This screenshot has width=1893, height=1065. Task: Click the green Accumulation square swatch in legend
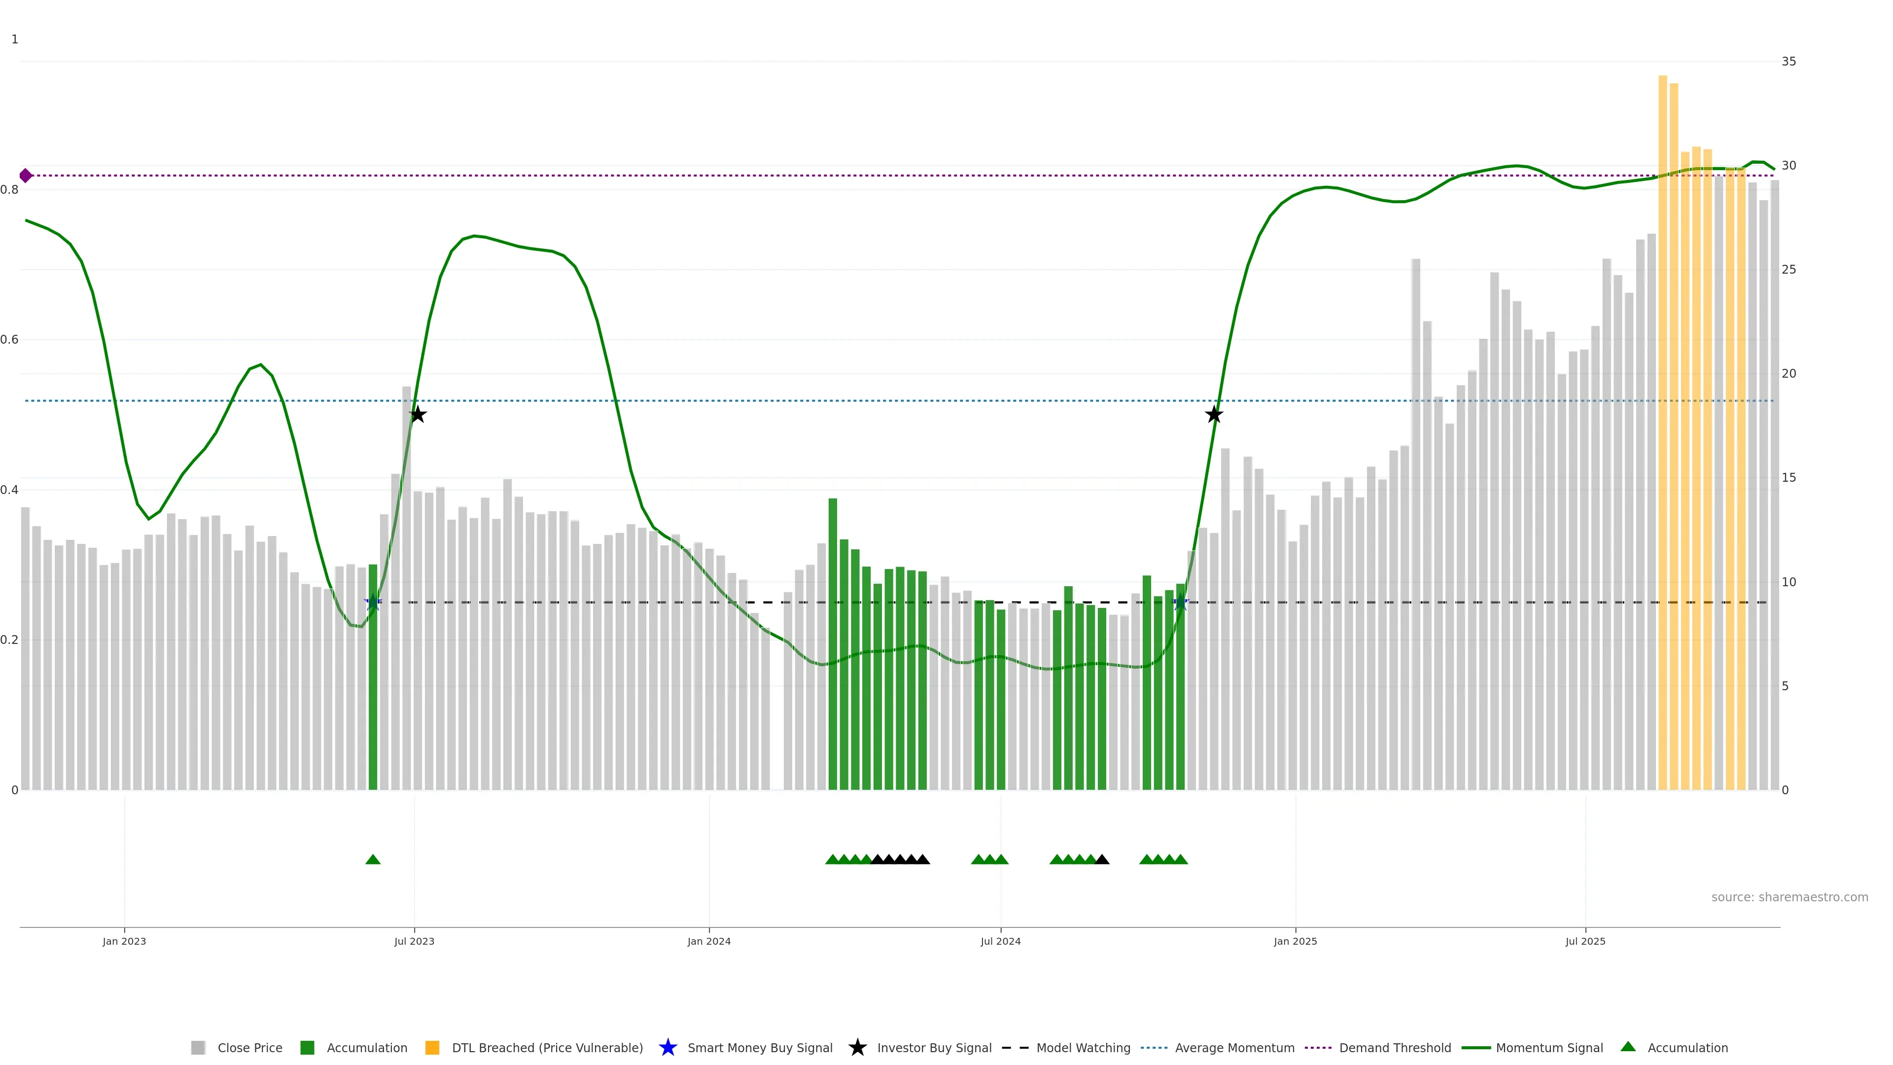[x=307, y=1047]
